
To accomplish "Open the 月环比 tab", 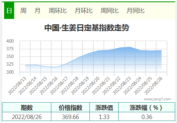I will (84, 11).
